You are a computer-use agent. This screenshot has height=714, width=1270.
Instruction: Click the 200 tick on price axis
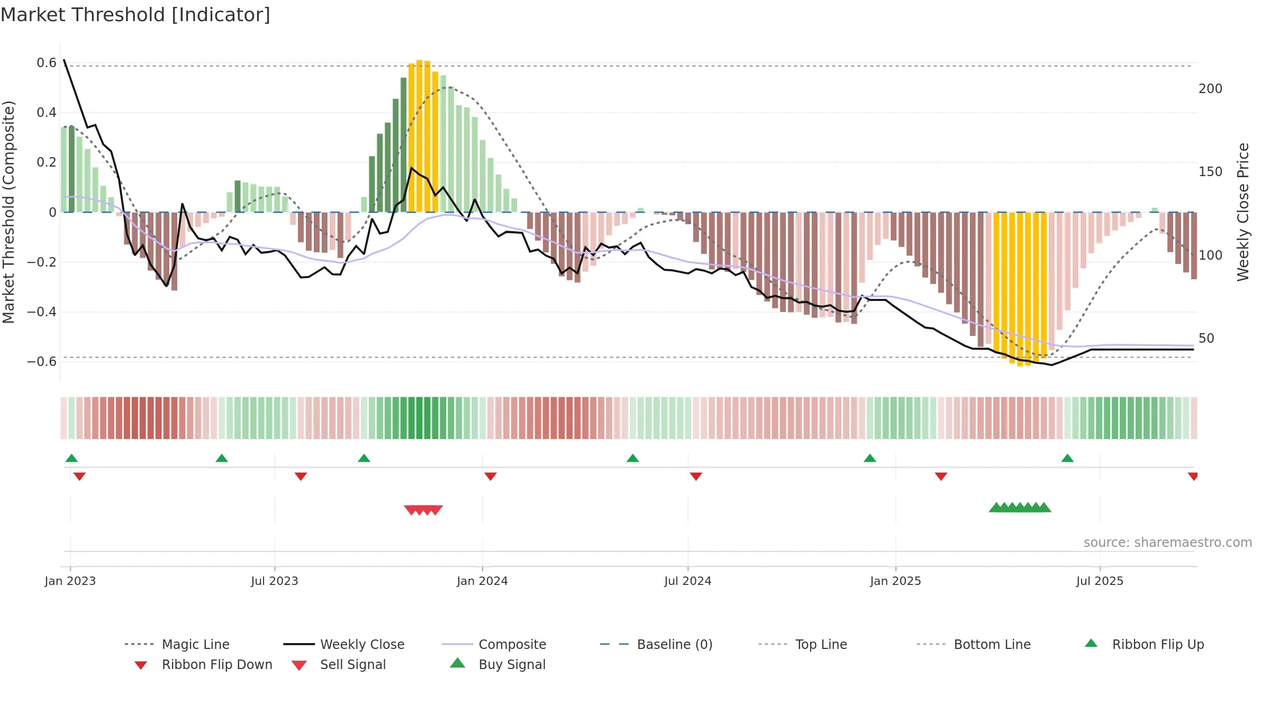click(x=1211, y=89)
